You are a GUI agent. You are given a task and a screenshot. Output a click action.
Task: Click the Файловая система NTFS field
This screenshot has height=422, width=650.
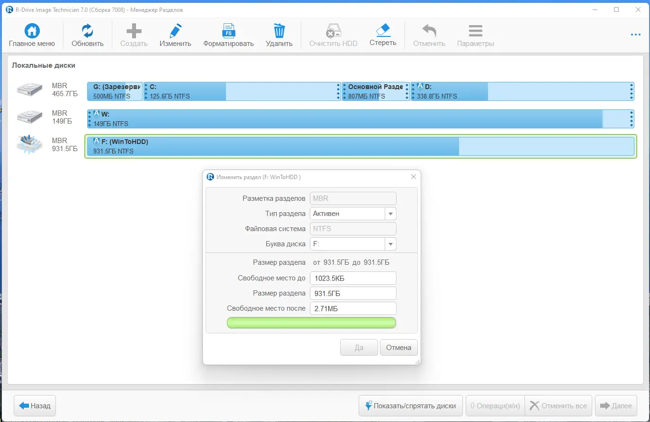click(x=353, y=229)
